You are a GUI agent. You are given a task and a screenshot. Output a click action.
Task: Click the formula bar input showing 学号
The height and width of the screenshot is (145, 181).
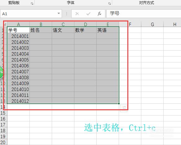point(143,14)
